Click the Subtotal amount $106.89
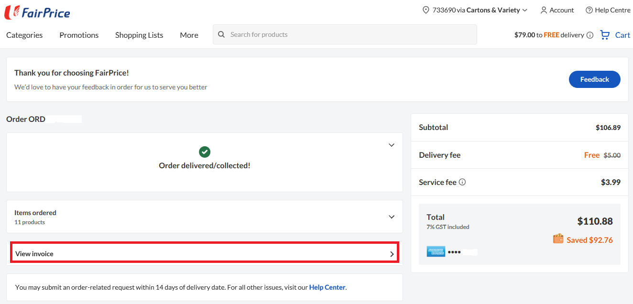This screenshot has width=633, height=304. click(608, 128)
